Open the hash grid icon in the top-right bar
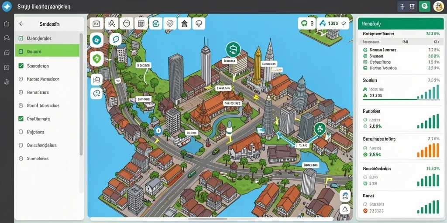 (402, 7)
